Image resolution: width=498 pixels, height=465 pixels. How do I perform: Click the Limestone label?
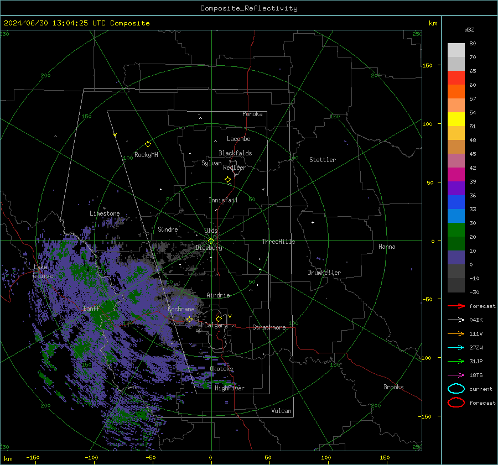click(105, 213)
